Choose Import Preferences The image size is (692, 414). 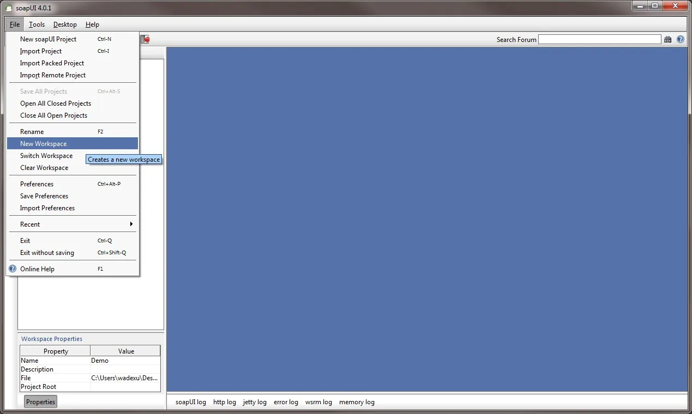(73, 208)
